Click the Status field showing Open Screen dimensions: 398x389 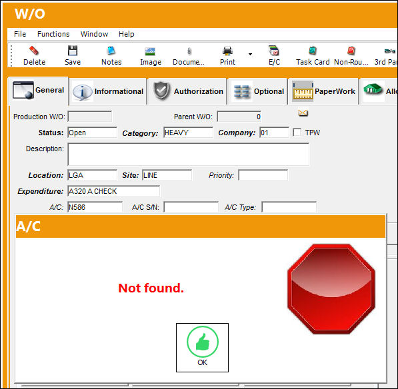pyautogui.click(x=93, y=133)
